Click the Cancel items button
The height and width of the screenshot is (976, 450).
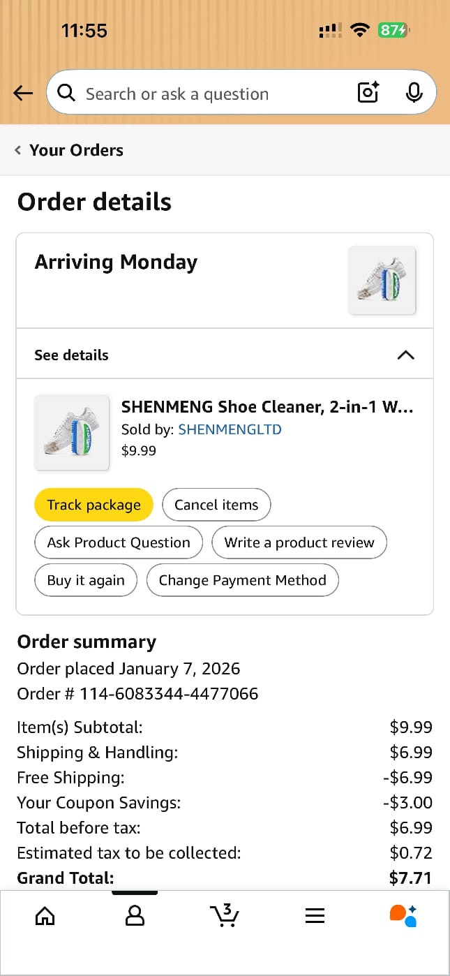click(x=216, y=505)
